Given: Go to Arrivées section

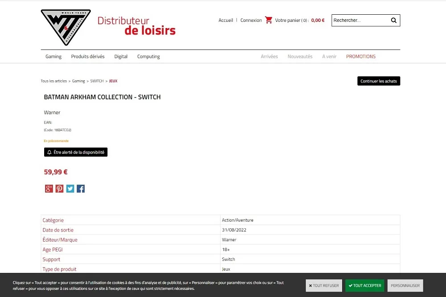Looking at the screenshot, I should click(269, 56).
